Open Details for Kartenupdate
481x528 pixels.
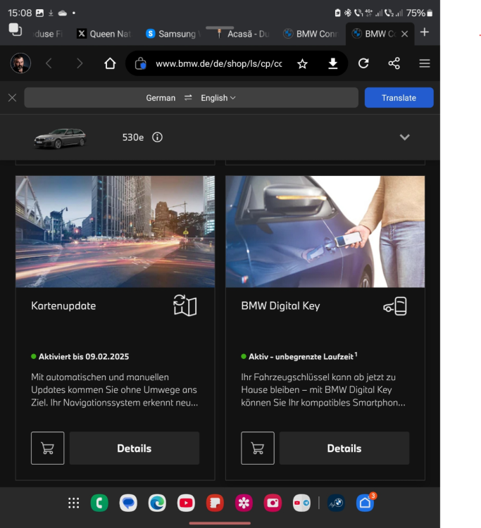coord(134,448)
